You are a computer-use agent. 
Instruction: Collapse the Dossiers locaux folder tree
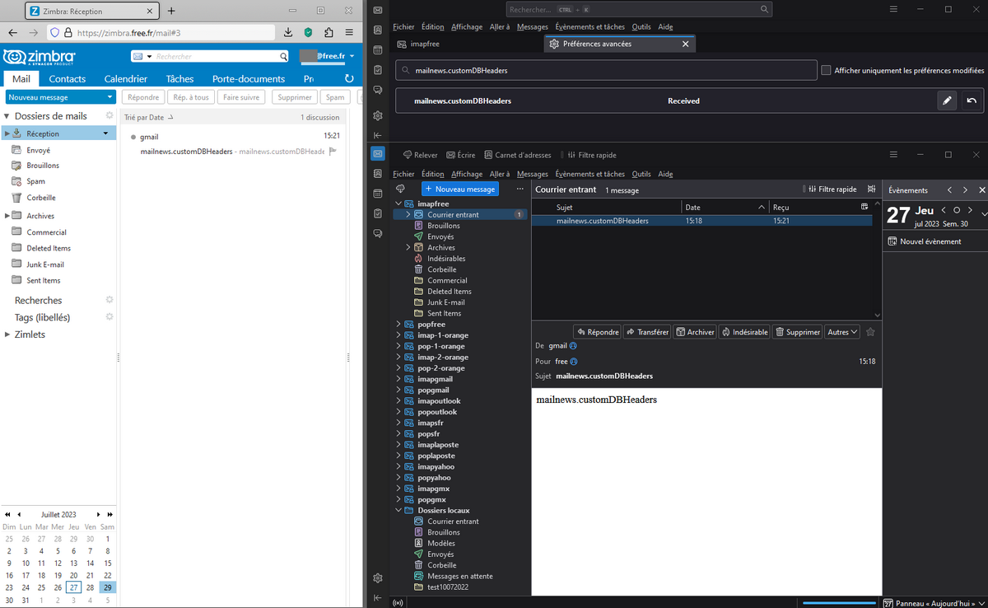[399, 511]
